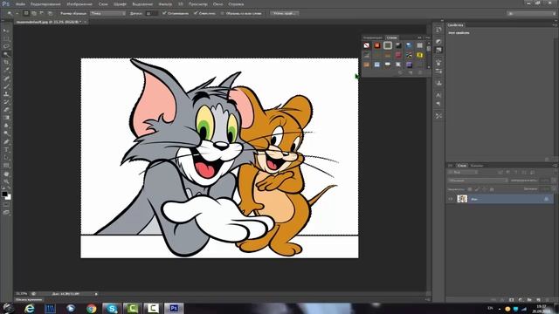The height and width of the screenshot is (314, 559).
Task: Choose 'Intersect with selection' mode icon
Action: 50,13
